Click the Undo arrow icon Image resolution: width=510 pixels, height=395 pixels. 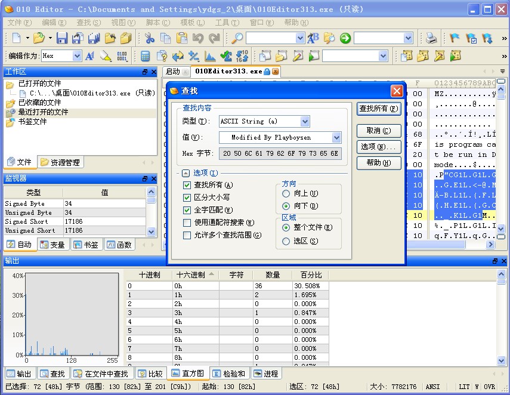pyautogui.click(x=198, y=38)
